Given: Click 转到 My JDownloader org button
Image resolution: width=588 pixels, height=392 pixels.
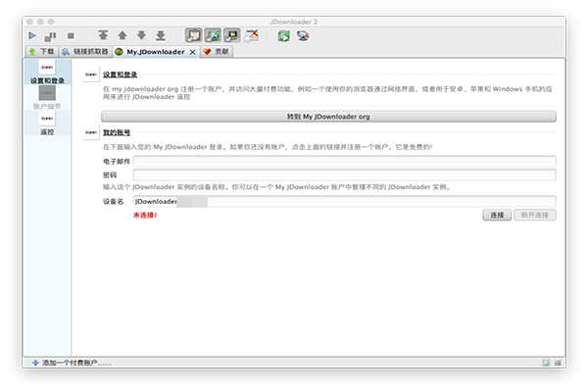Looking at the screenshot, I should 328,117.
